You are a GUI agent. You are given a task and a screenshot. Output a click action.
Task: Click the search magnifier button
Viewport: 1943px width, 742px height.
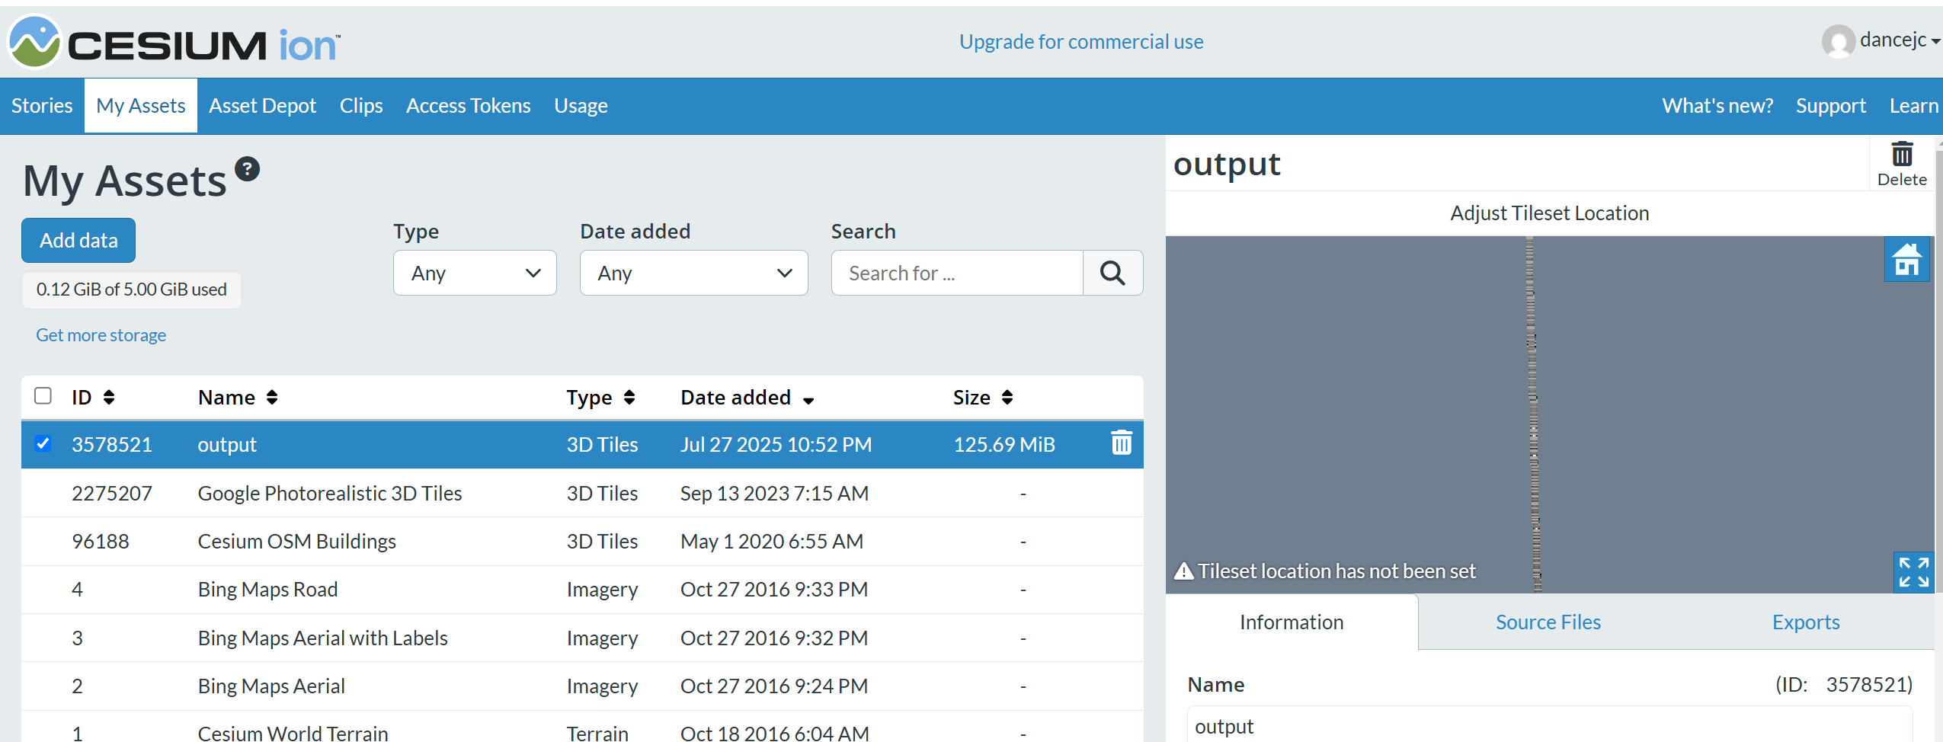1112,273
